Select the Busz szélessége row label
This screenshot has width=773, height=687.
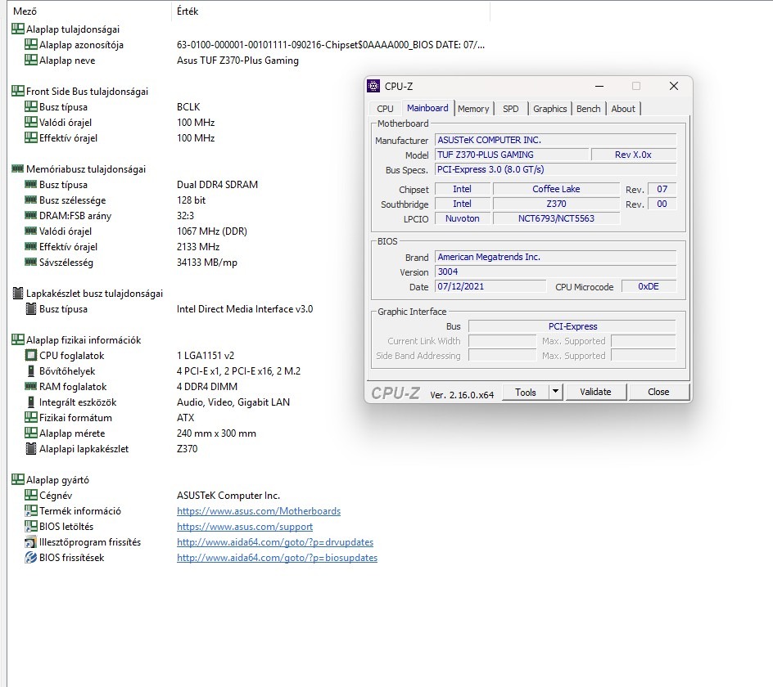coord(72,200)
